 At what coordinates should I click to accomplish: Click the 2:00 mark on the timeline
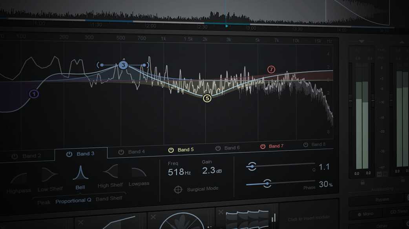[151, 26]
